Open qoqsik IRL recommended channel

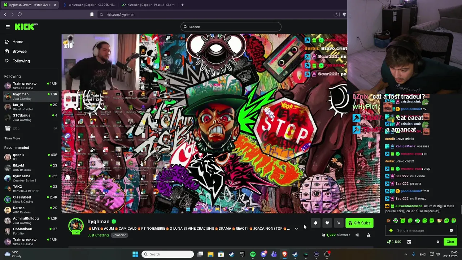pyautogui.click(x=30, y=157)
